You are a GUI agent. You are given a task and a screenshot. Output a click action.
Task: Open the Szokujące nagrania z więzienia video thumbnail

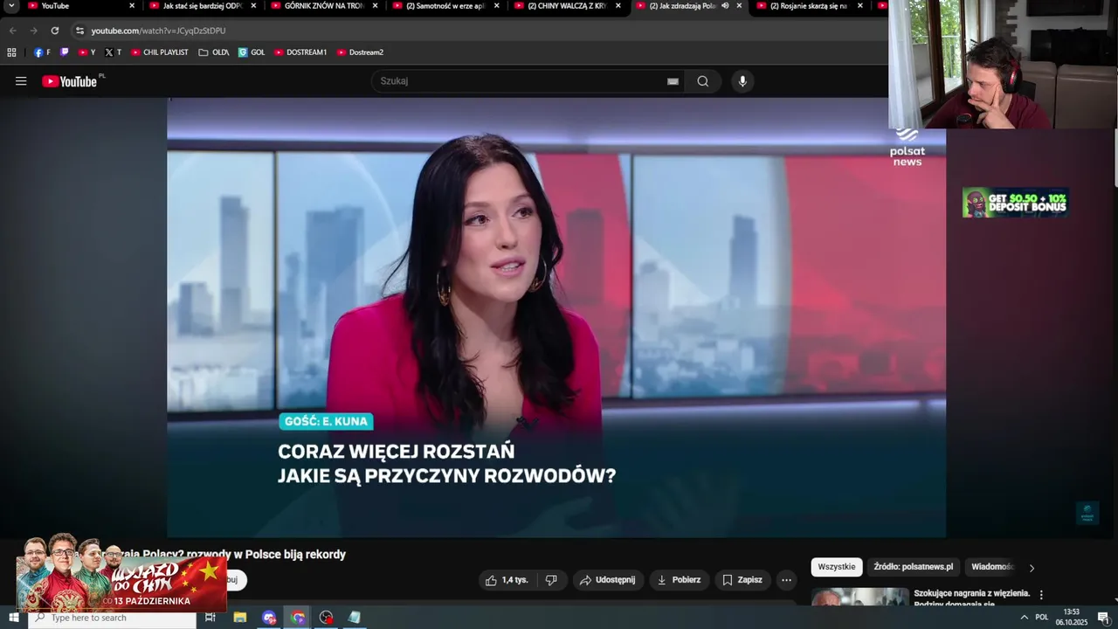(x=860, y=597)
